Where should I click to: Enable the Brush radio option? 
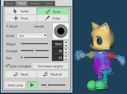pos(7,26)
